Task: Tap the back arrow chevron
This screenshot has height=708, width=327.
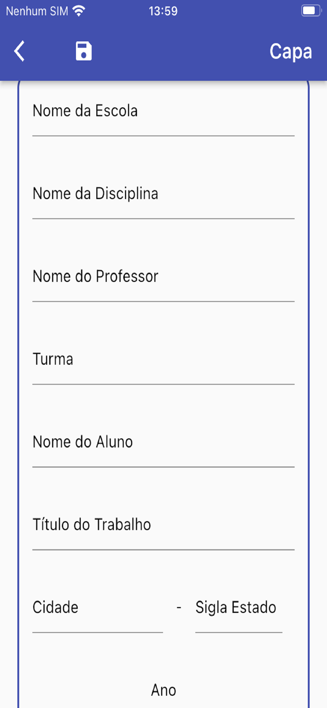Action: point(20,51)
